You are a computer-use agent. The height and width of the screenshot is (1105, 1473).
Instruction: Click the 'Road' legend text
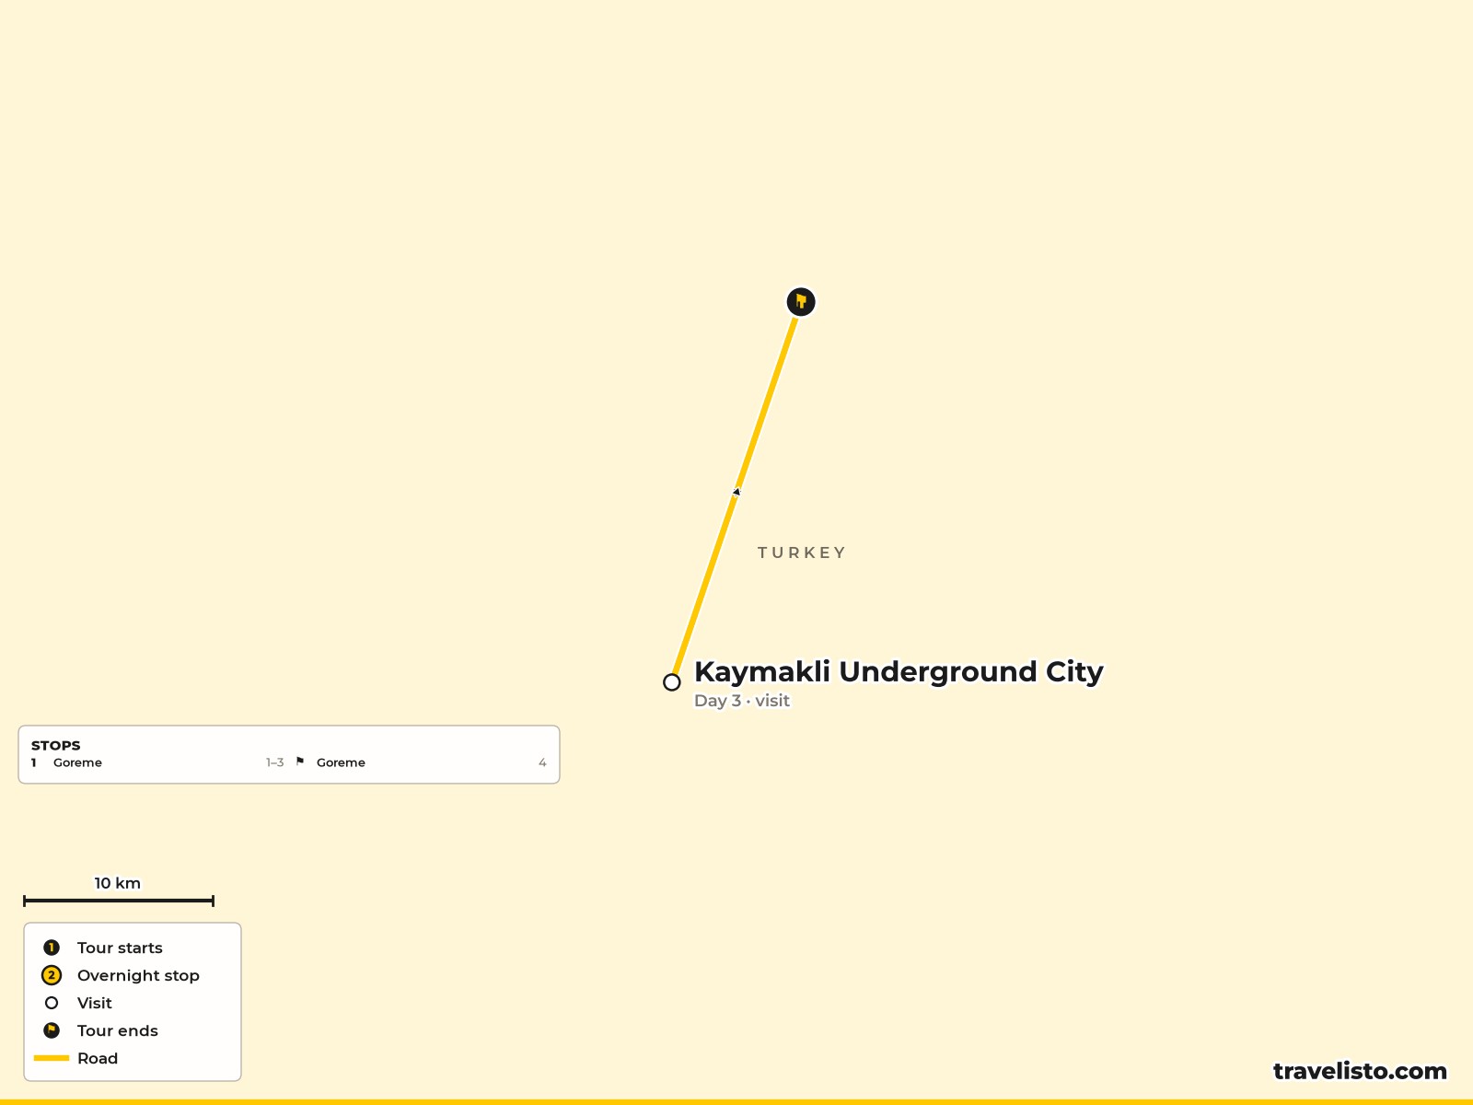click(x=98, y=1058)
